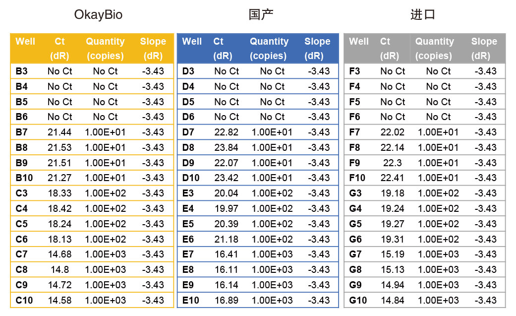This screenshot has height=316, width=516.
Task: Click Ct value 14.8 in row C8
Action: (x=59, y=270)
